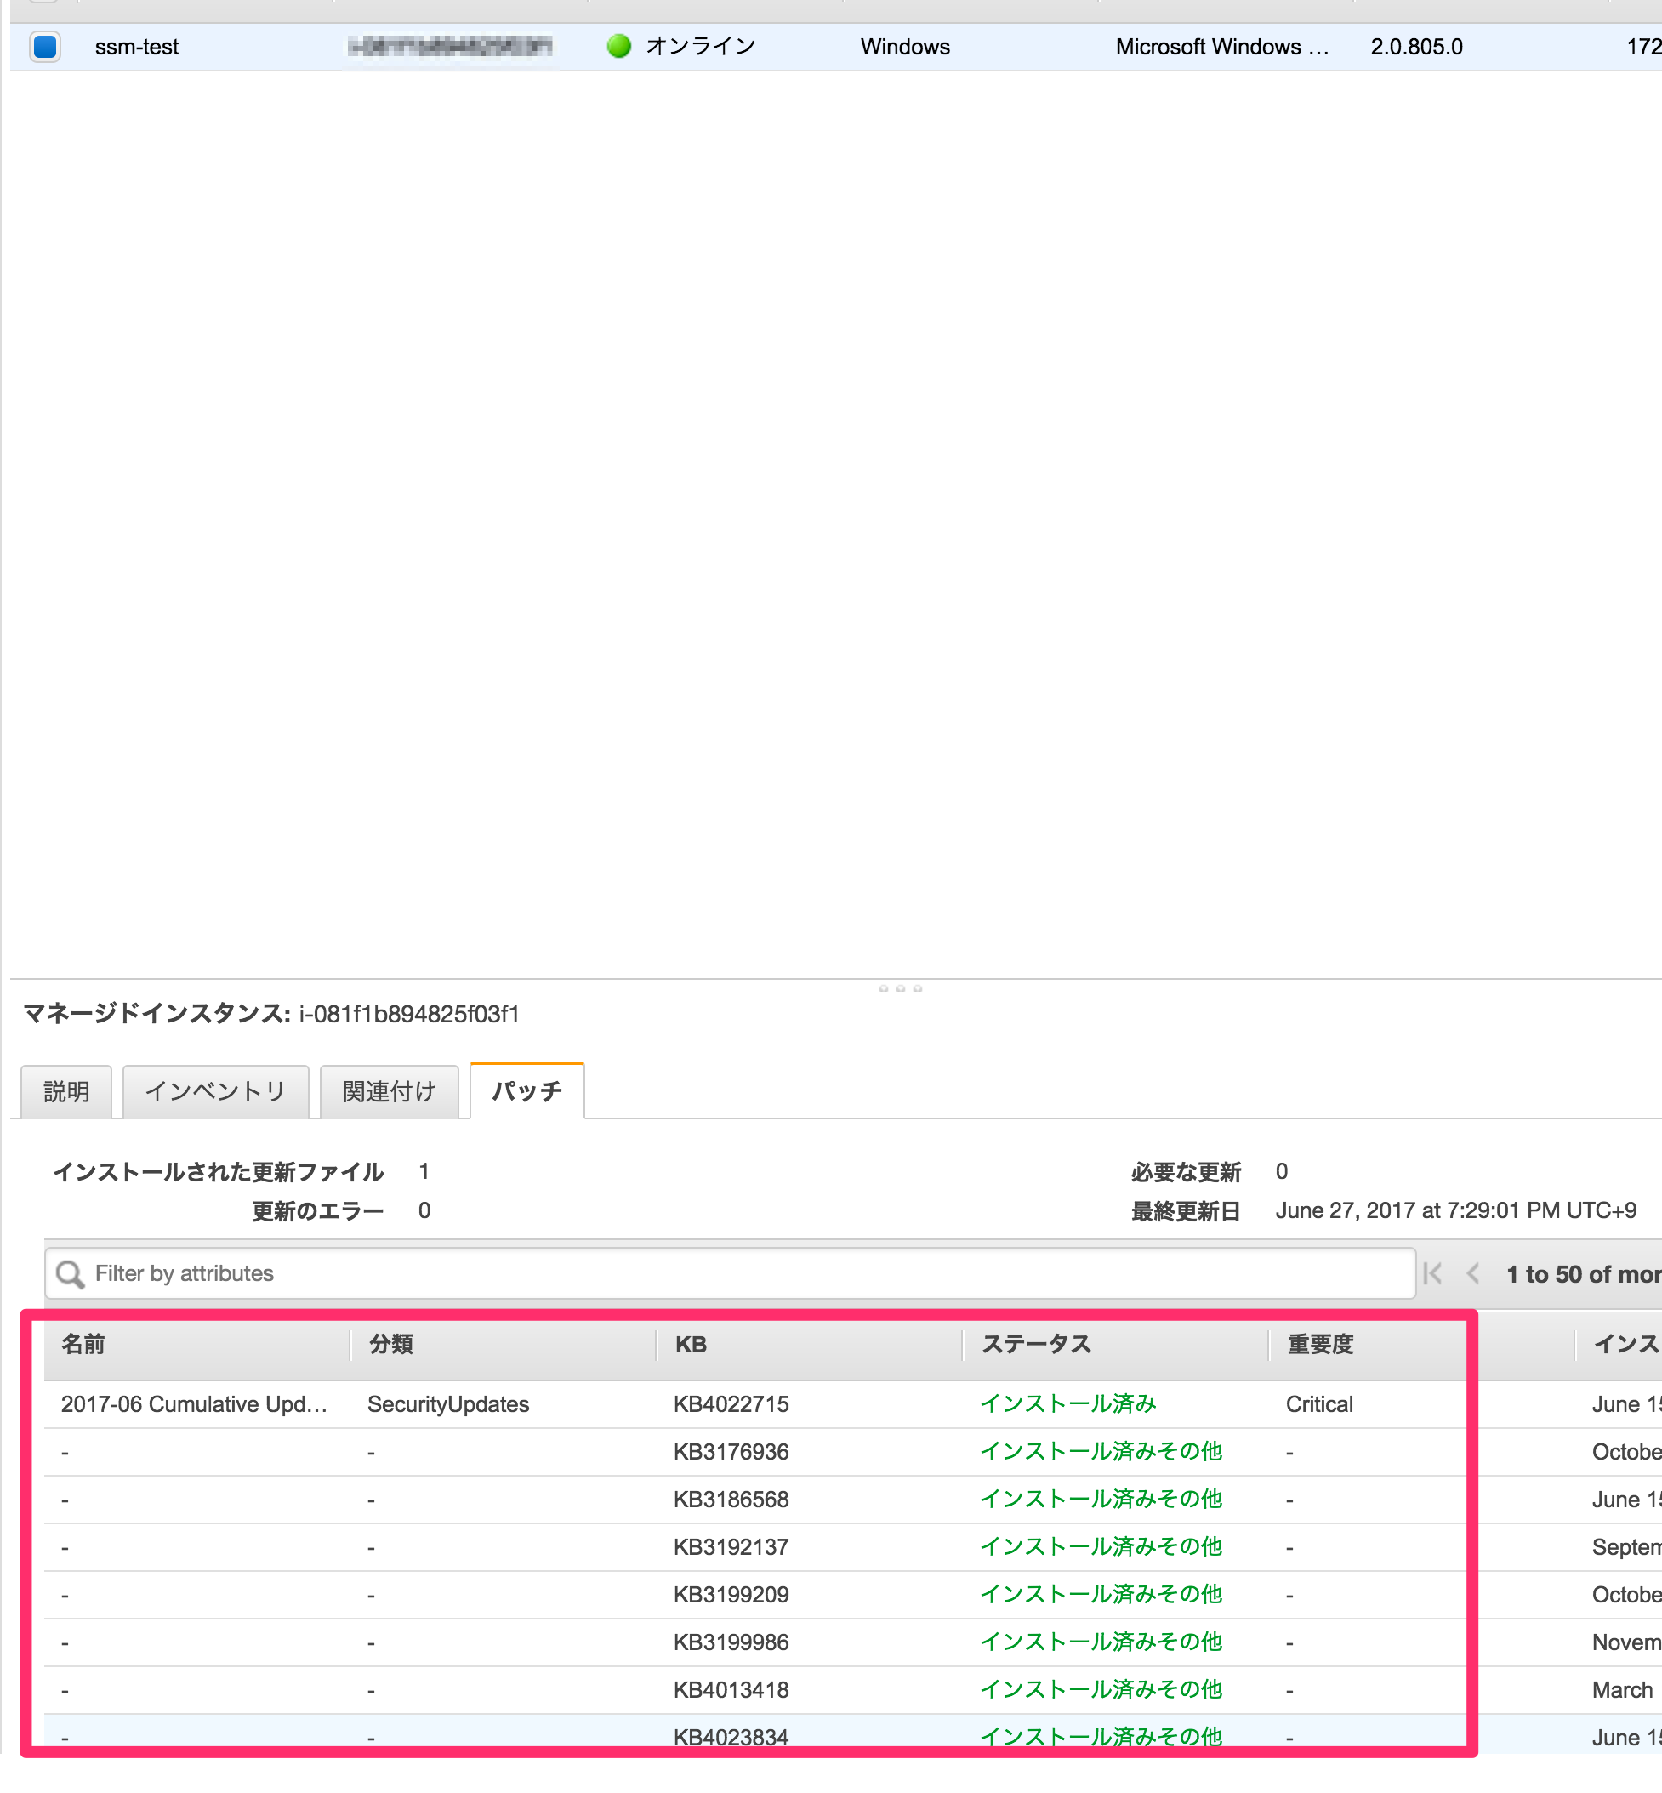Uncheck the ssm-test instance checkbox
1662x1793 pixels.
click(x=45, y=47)
